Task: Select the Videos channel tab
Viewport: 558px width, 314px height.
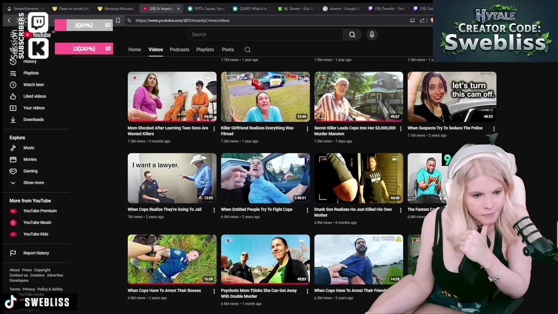Action: [156, 50]
